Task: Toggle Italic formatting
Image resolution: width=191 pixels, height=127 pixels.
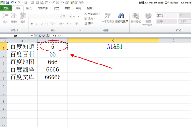Action: (x=37, y=24)
